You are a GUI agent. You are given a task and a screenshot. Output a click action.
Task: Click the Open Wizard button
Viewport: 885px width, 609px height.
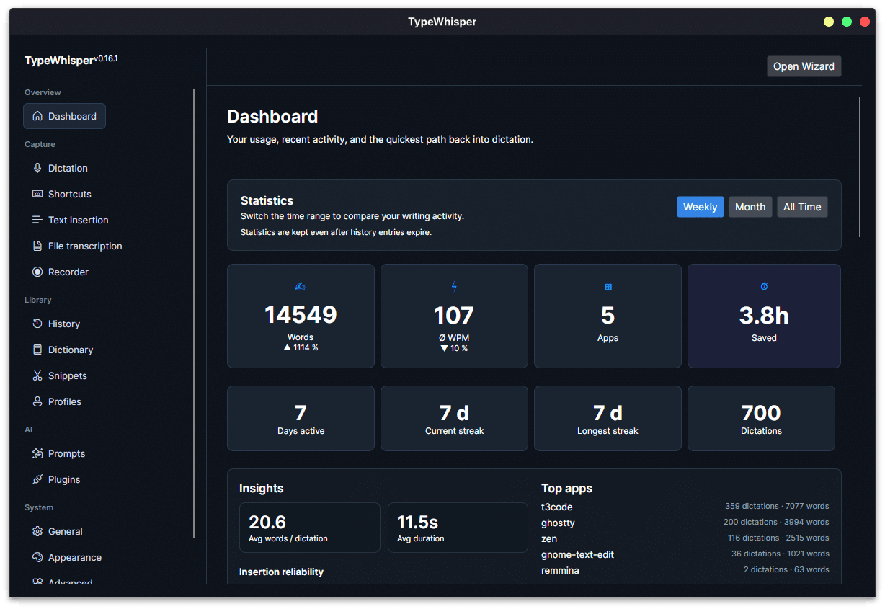point(804,66)
